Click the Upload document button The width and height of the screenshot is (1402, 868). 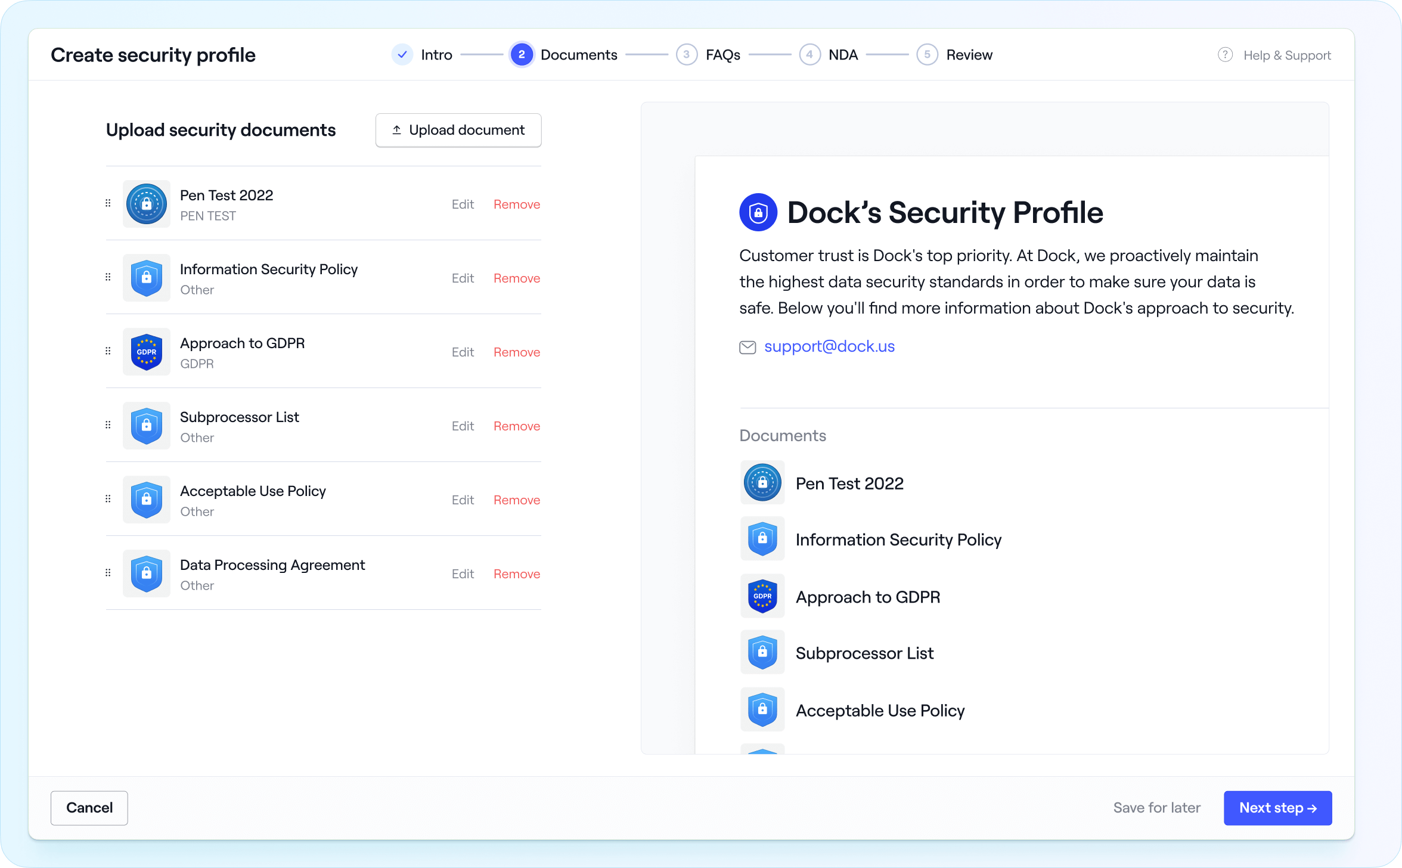click(x=458, y=130)
